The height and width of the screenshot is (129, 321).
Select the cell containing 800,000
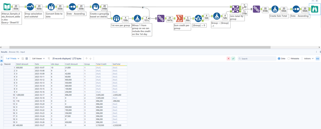(x=25, y=67)
